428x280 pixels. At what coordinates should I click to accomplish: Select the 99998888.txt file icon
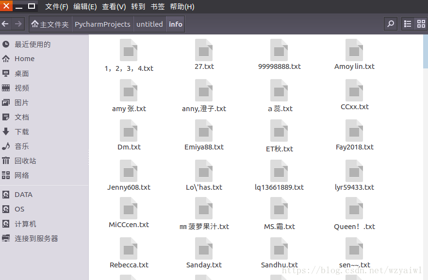coord(279,50)
